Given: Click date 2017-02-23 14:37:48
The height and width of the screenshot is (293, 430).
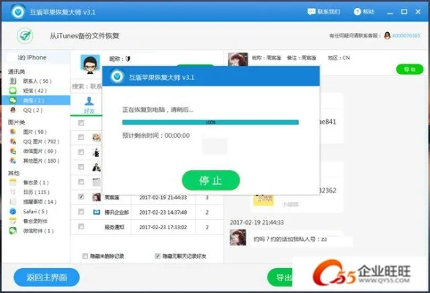Looking at the screenshot, I should (163, 212).
